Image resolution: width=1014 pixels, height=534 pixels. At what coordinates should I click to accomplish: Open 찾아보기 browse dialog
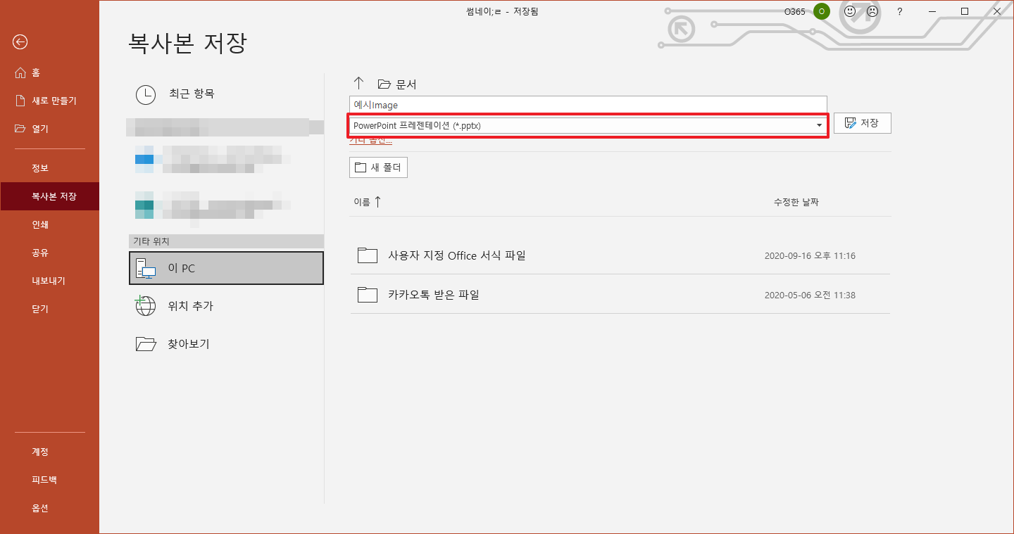click(226, 344)
